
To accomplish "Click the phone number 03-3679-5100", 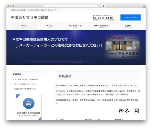I will pos(103,18).
